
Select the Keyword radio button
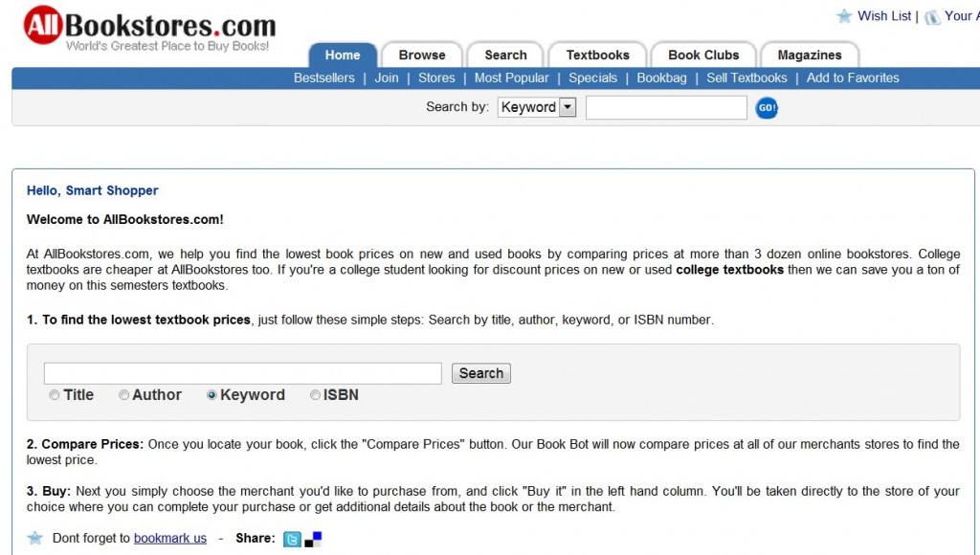click(212, 395)
